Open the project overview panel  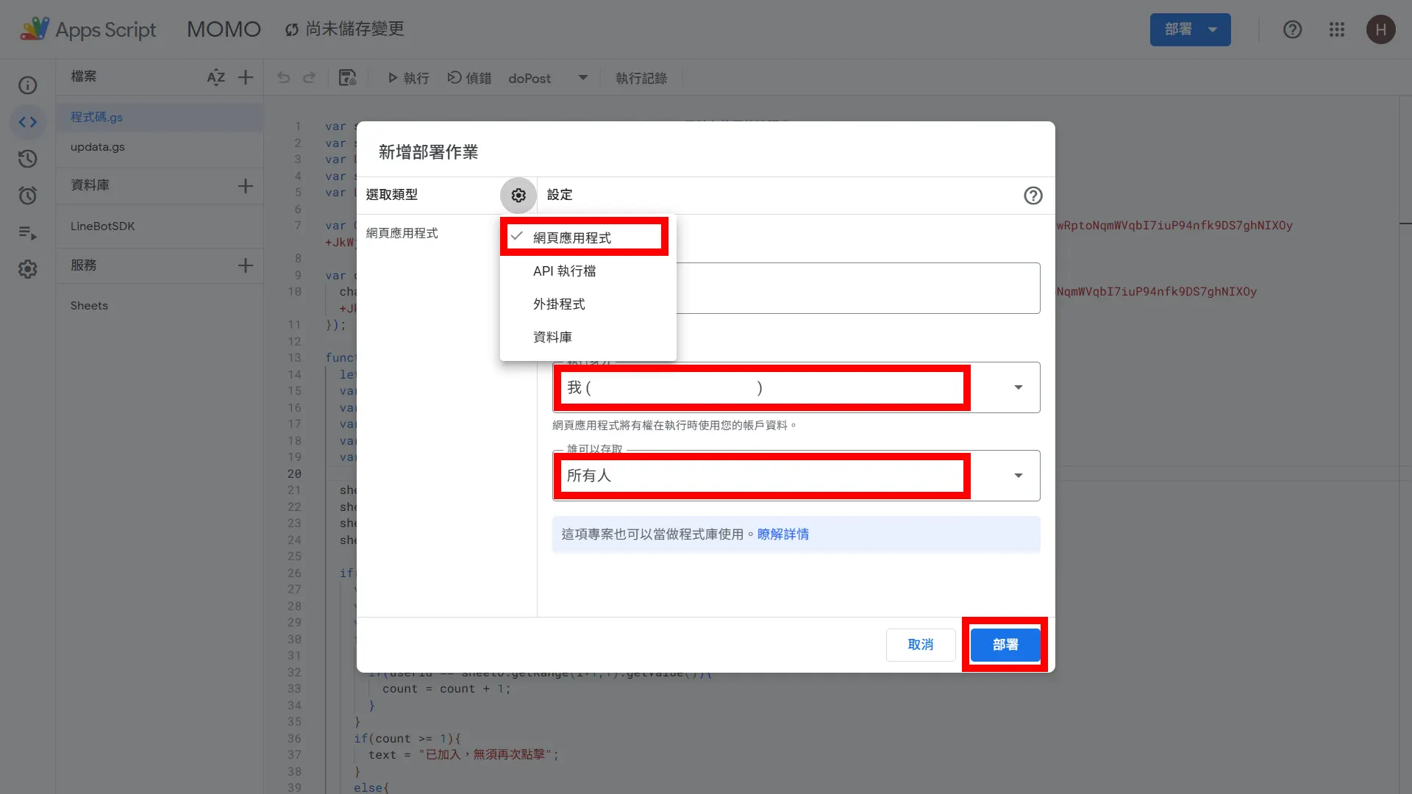(x=27, y=85)
